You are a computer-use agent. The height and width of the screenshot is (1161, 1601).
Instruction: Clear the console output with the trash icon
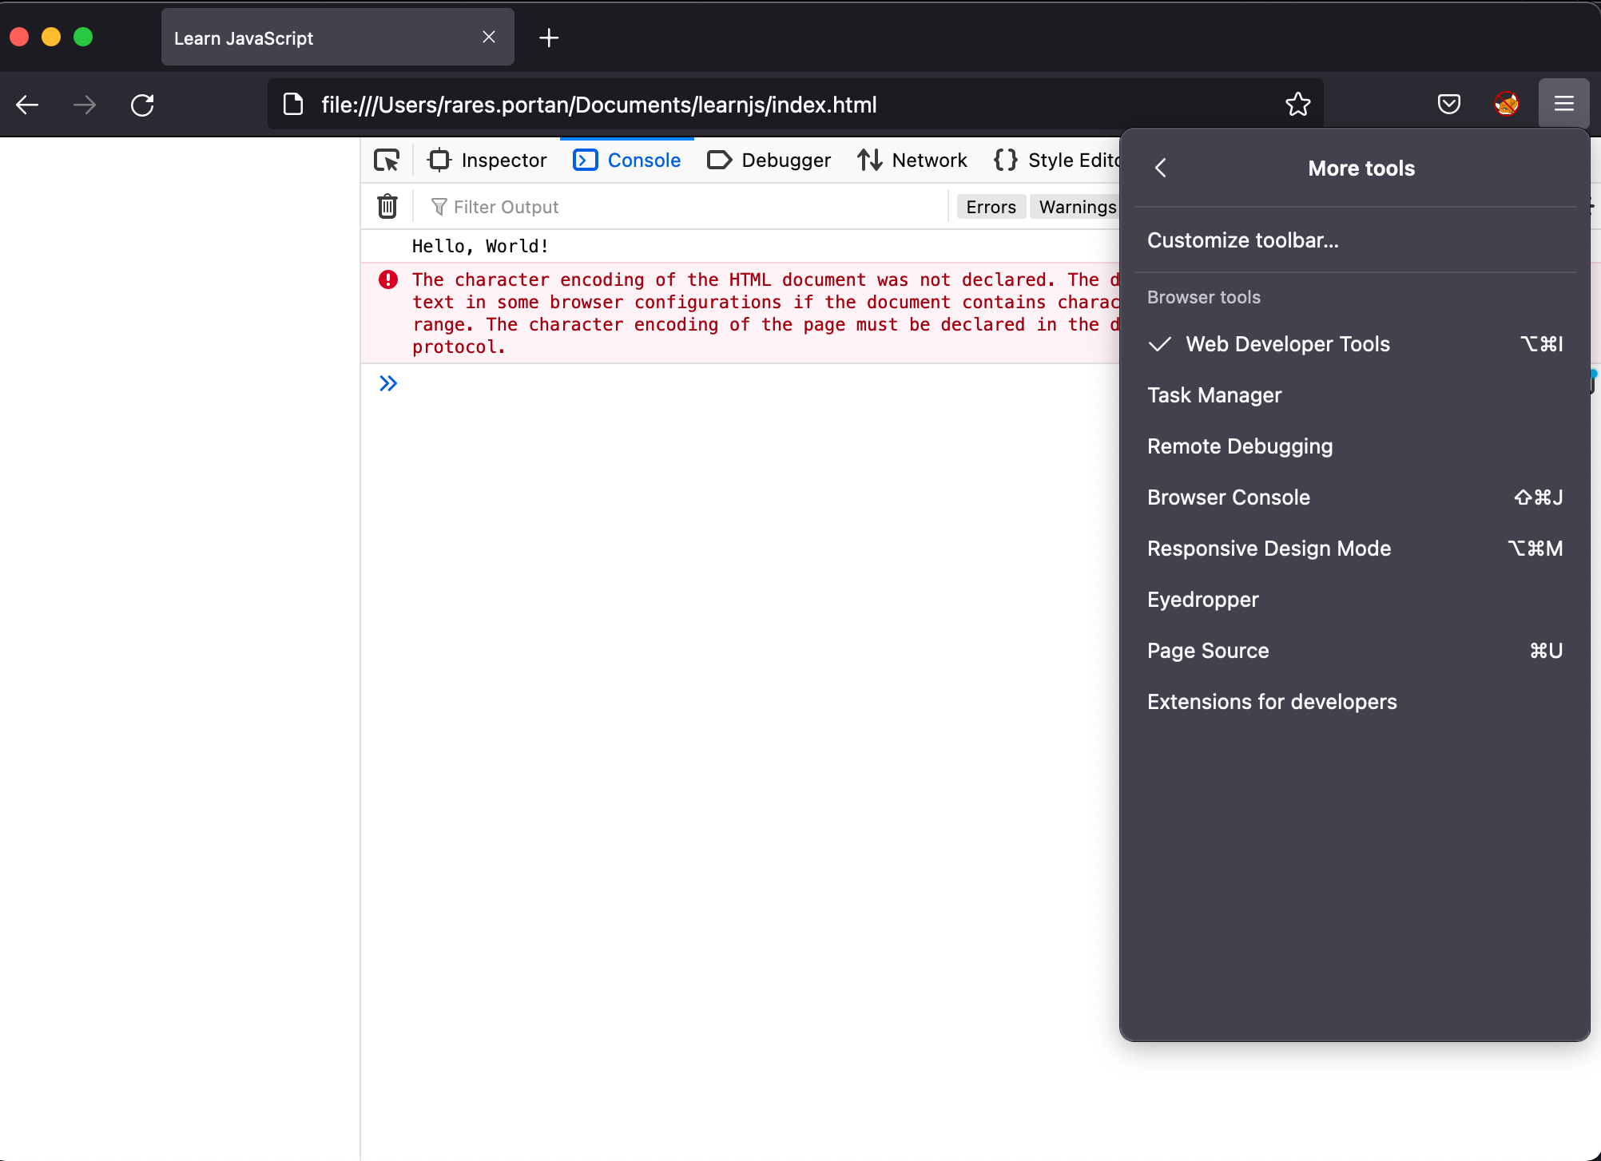click(x=387, y=206)
